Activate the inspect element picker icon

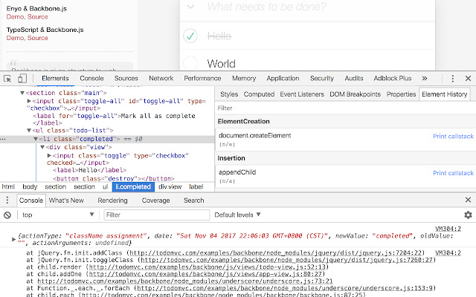point(7,79)
